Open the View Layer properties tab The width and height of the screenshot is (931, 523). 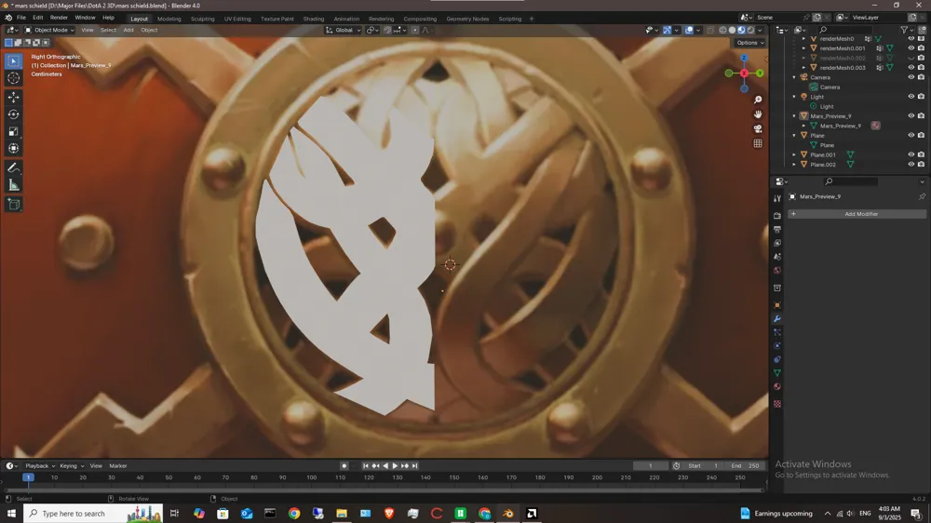(x=777, y=243)
